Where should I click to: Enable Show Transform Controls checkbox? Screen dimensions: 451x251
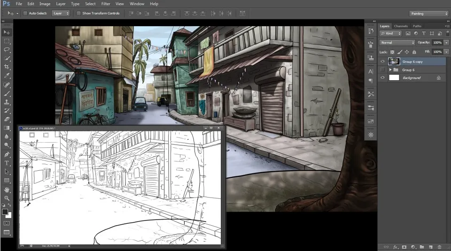pyautogui.click(x=78, y=13)
